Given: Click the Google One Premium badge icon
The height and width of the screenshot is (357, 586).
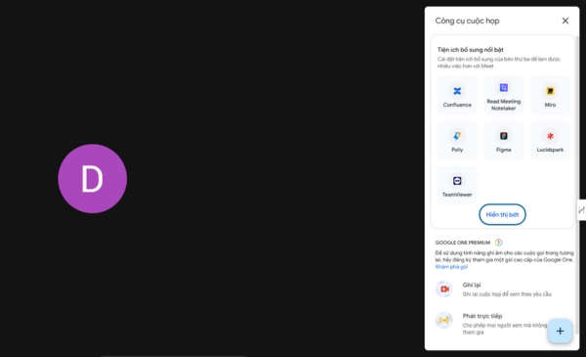Looking at the screenshot, I should (498, 243).
